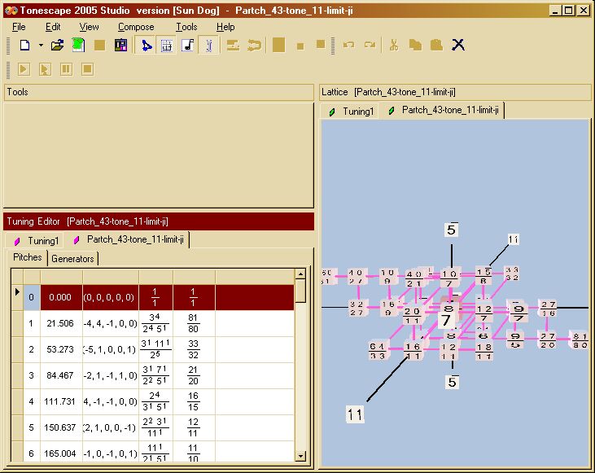Click the Open folder icon

[57, 46]
